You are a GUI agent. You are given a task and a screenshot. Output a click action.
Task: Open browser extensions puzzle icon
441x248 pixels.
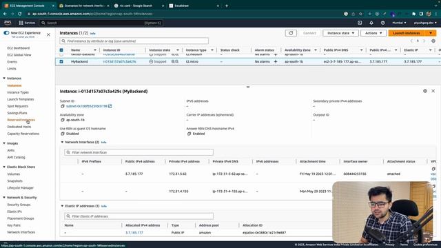413,14
